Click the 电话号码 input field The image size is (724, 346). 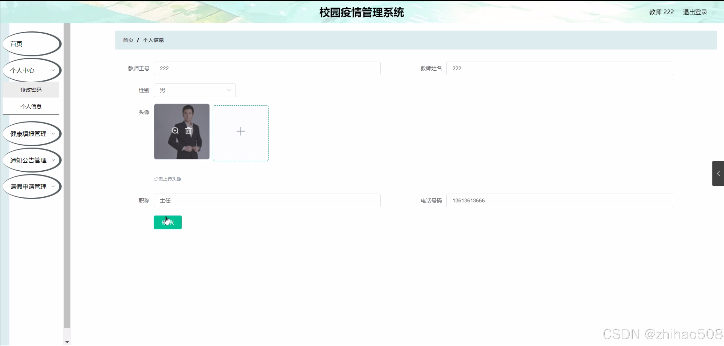point(559,201)
